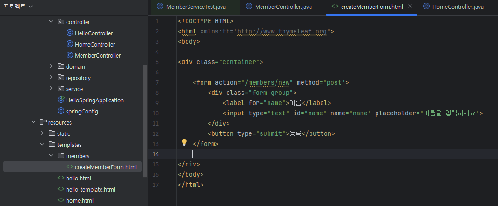498x206 pixels.
Task: Click the hello.html file icon
Action: click(61, 178)
